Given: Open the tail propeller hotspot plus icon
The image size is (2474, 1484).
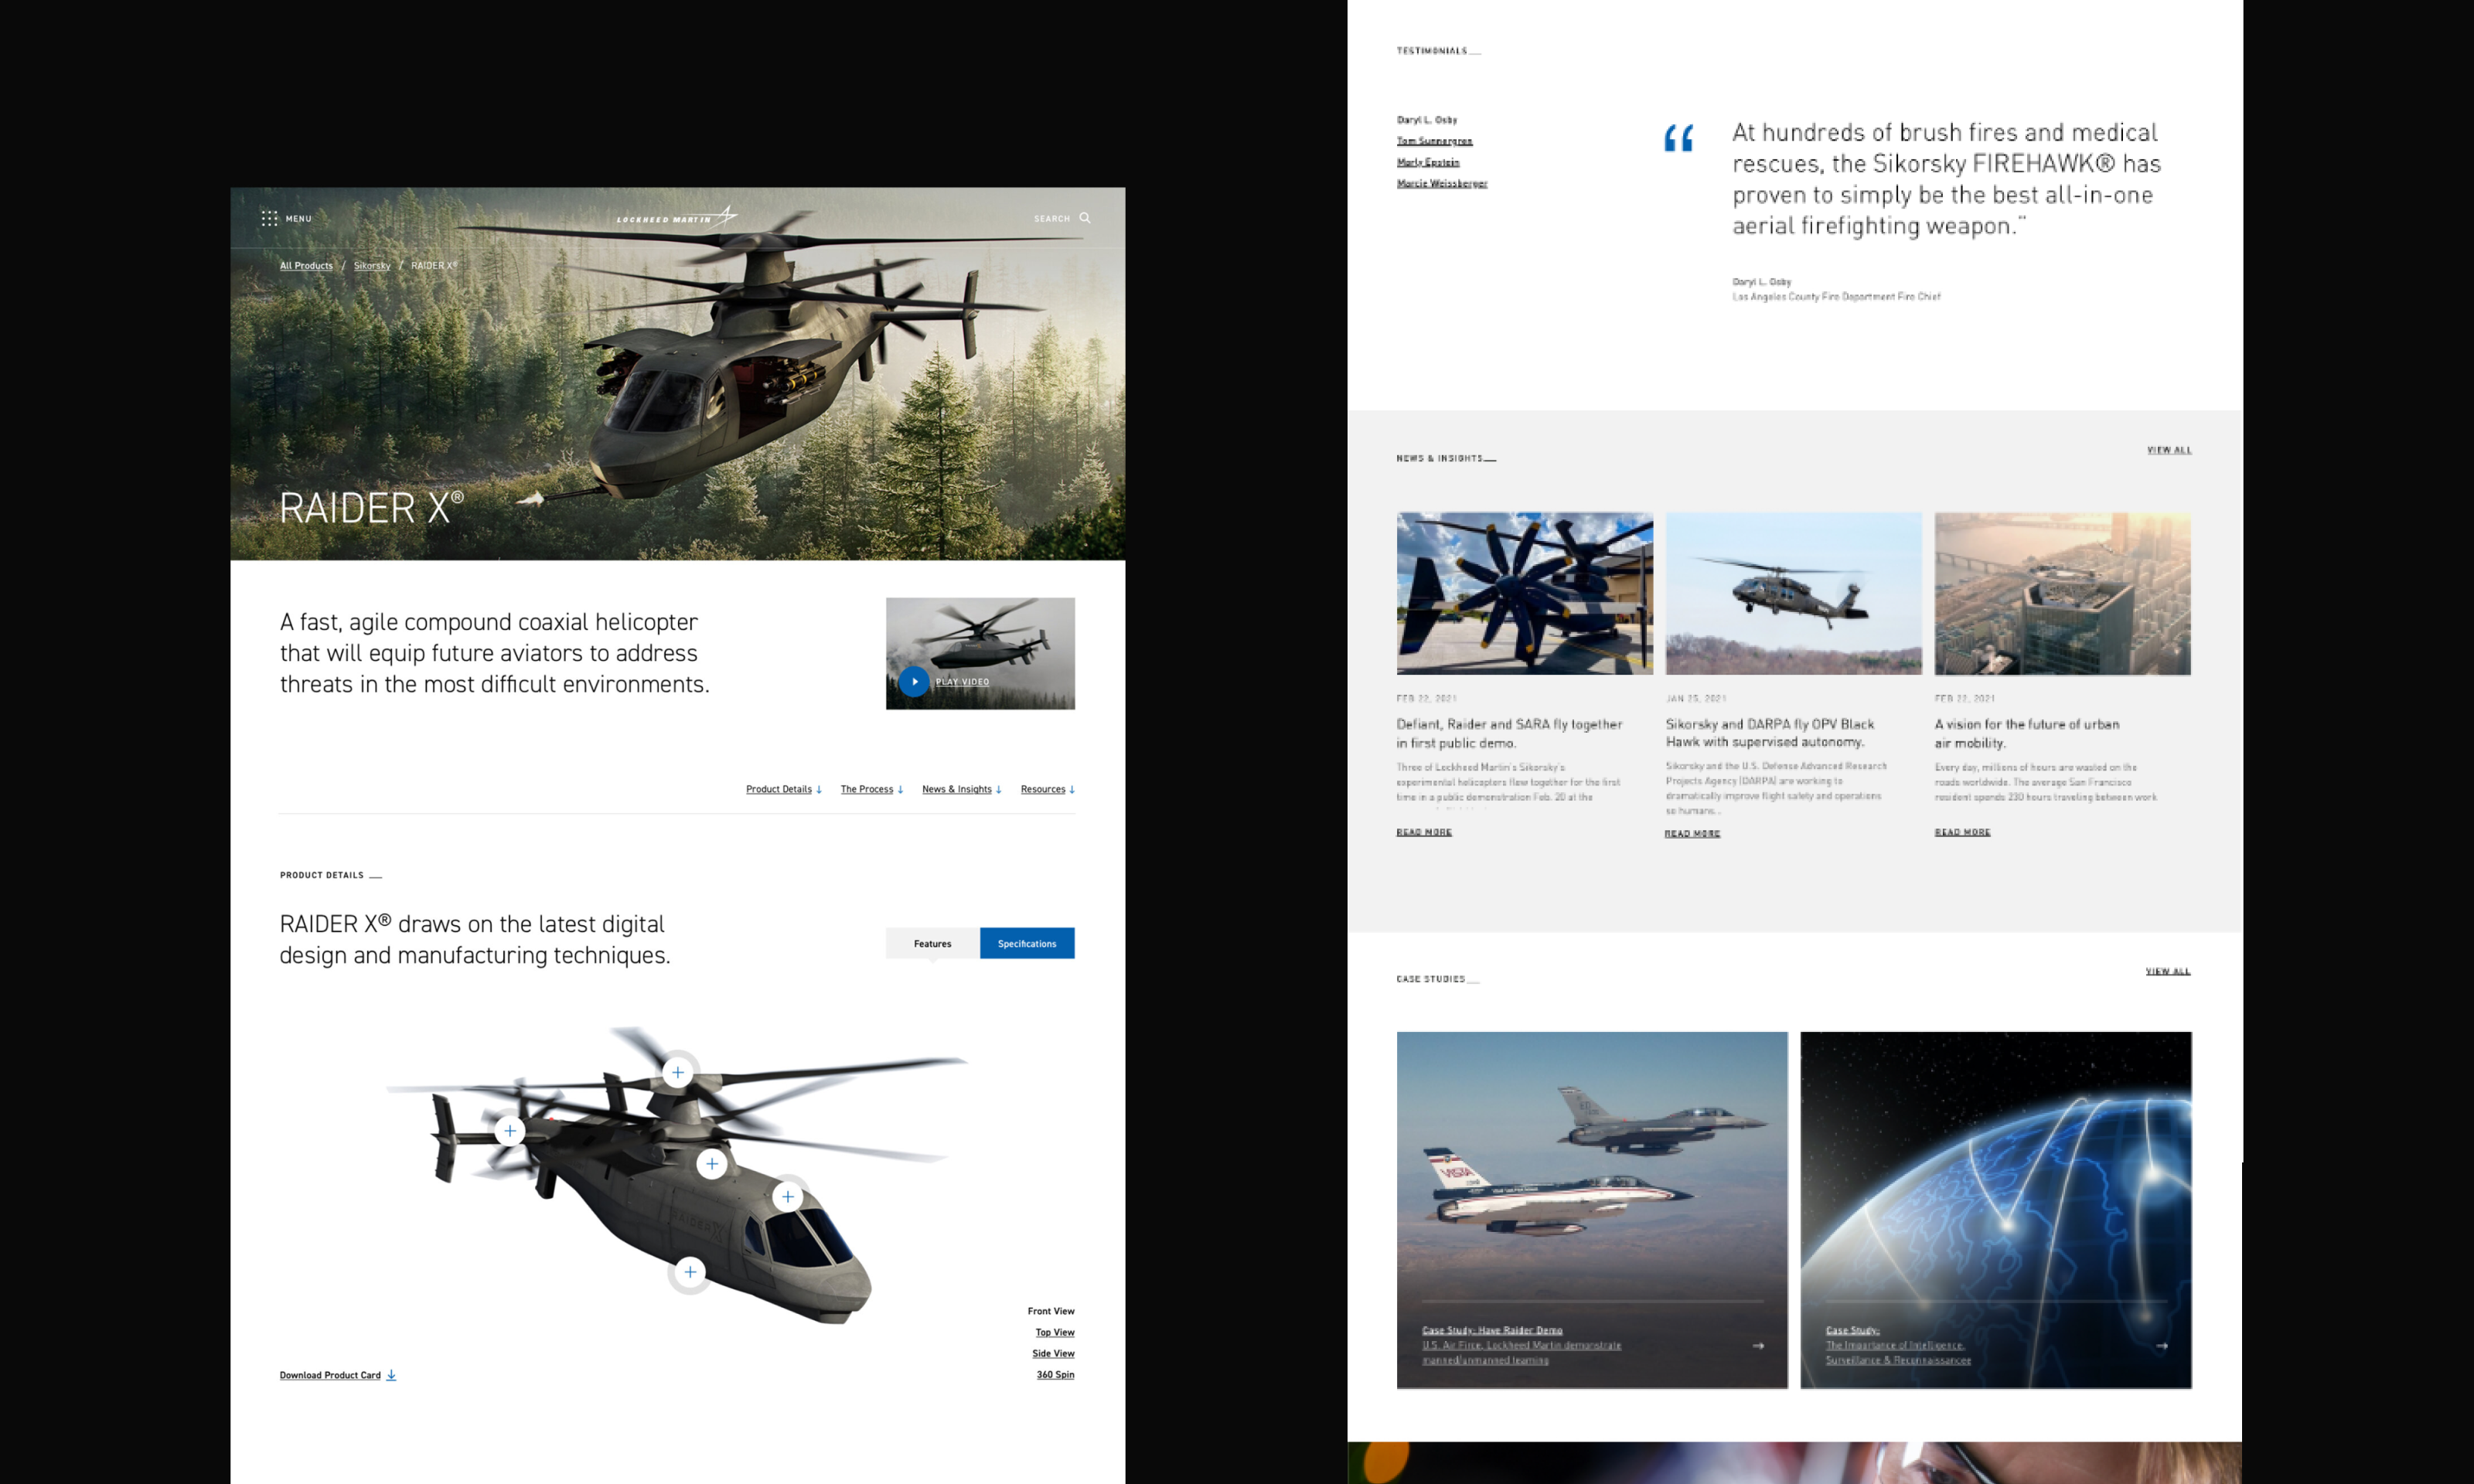Looking at the screenshot, I should pyautogui.click(x=510, y=1131).
